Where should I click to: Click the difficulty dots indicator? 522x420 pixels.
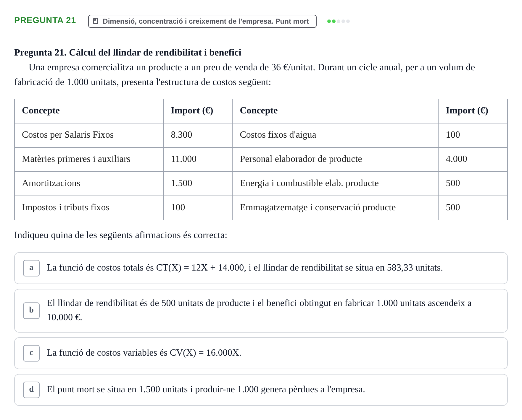[x=339, y=21]
